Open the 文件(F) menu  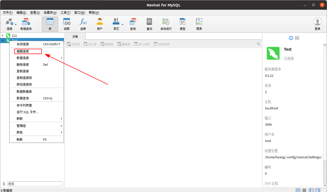click(x=8, y=12)
